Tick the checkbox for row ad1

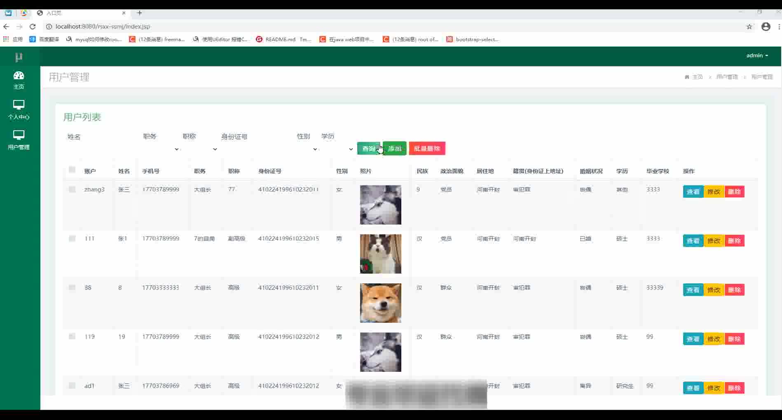click(72, 385)
